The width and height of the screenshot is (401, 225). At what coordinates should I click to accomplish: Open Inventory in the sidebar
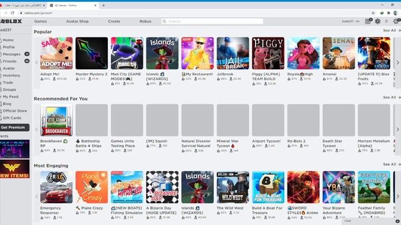point(11,76)
